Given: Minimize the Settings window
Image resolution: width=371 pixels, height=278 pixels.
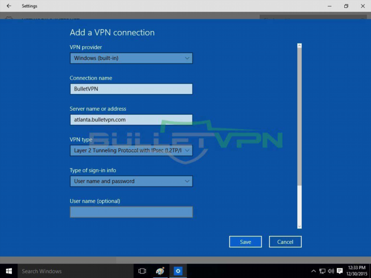Looking at the screenshot, I should tap(329, 6).
